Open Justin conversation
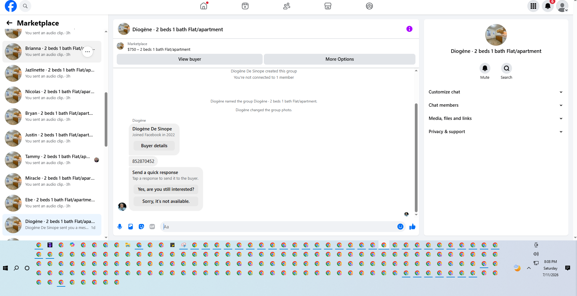Image resolution: width=577 pixels, height=296 pixels. 52,138
